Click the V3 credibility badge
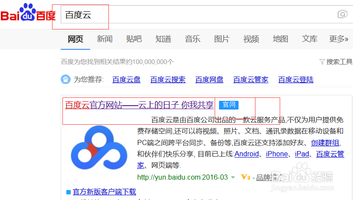Screen dimensions: 353x200 pos(245,177)
